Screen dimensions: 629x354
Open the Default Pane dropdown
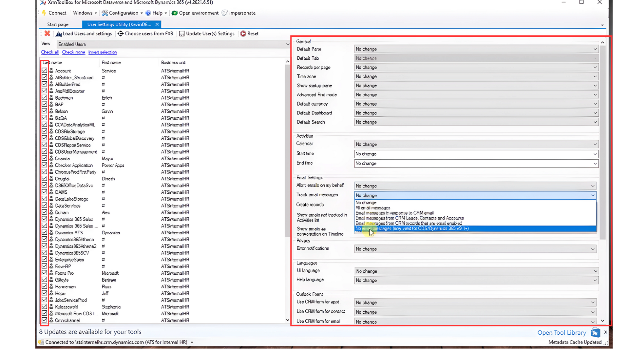pos(476,49)
